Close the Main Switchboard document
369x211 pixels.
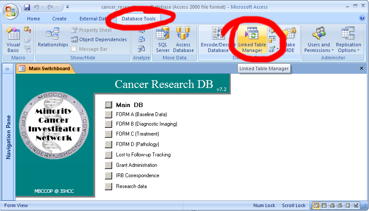[362, 68]
